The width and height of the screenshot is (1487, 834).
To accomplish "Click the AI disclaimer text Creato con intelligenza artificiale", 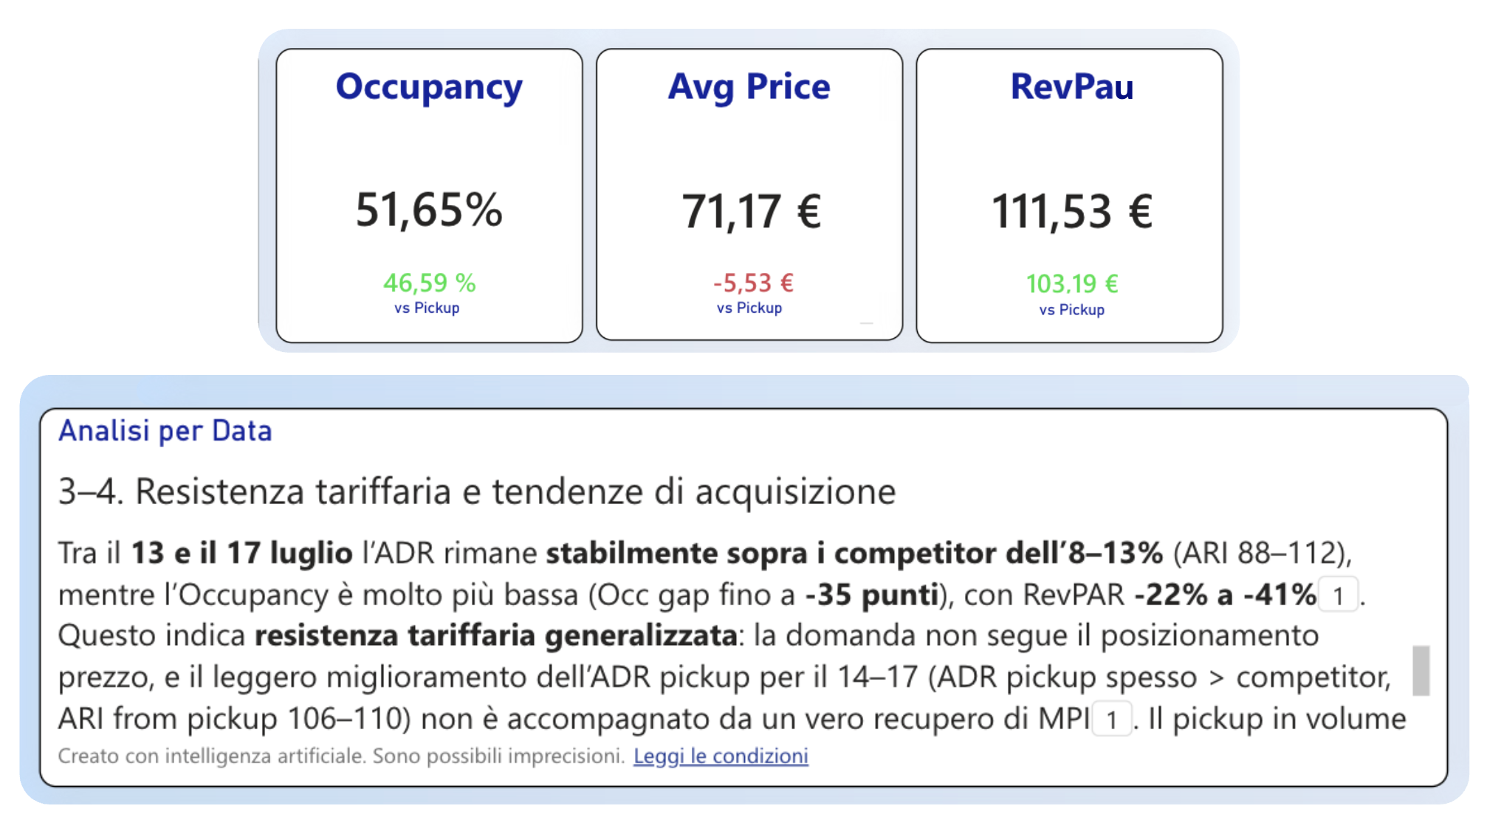I will (x=341, y=756).
